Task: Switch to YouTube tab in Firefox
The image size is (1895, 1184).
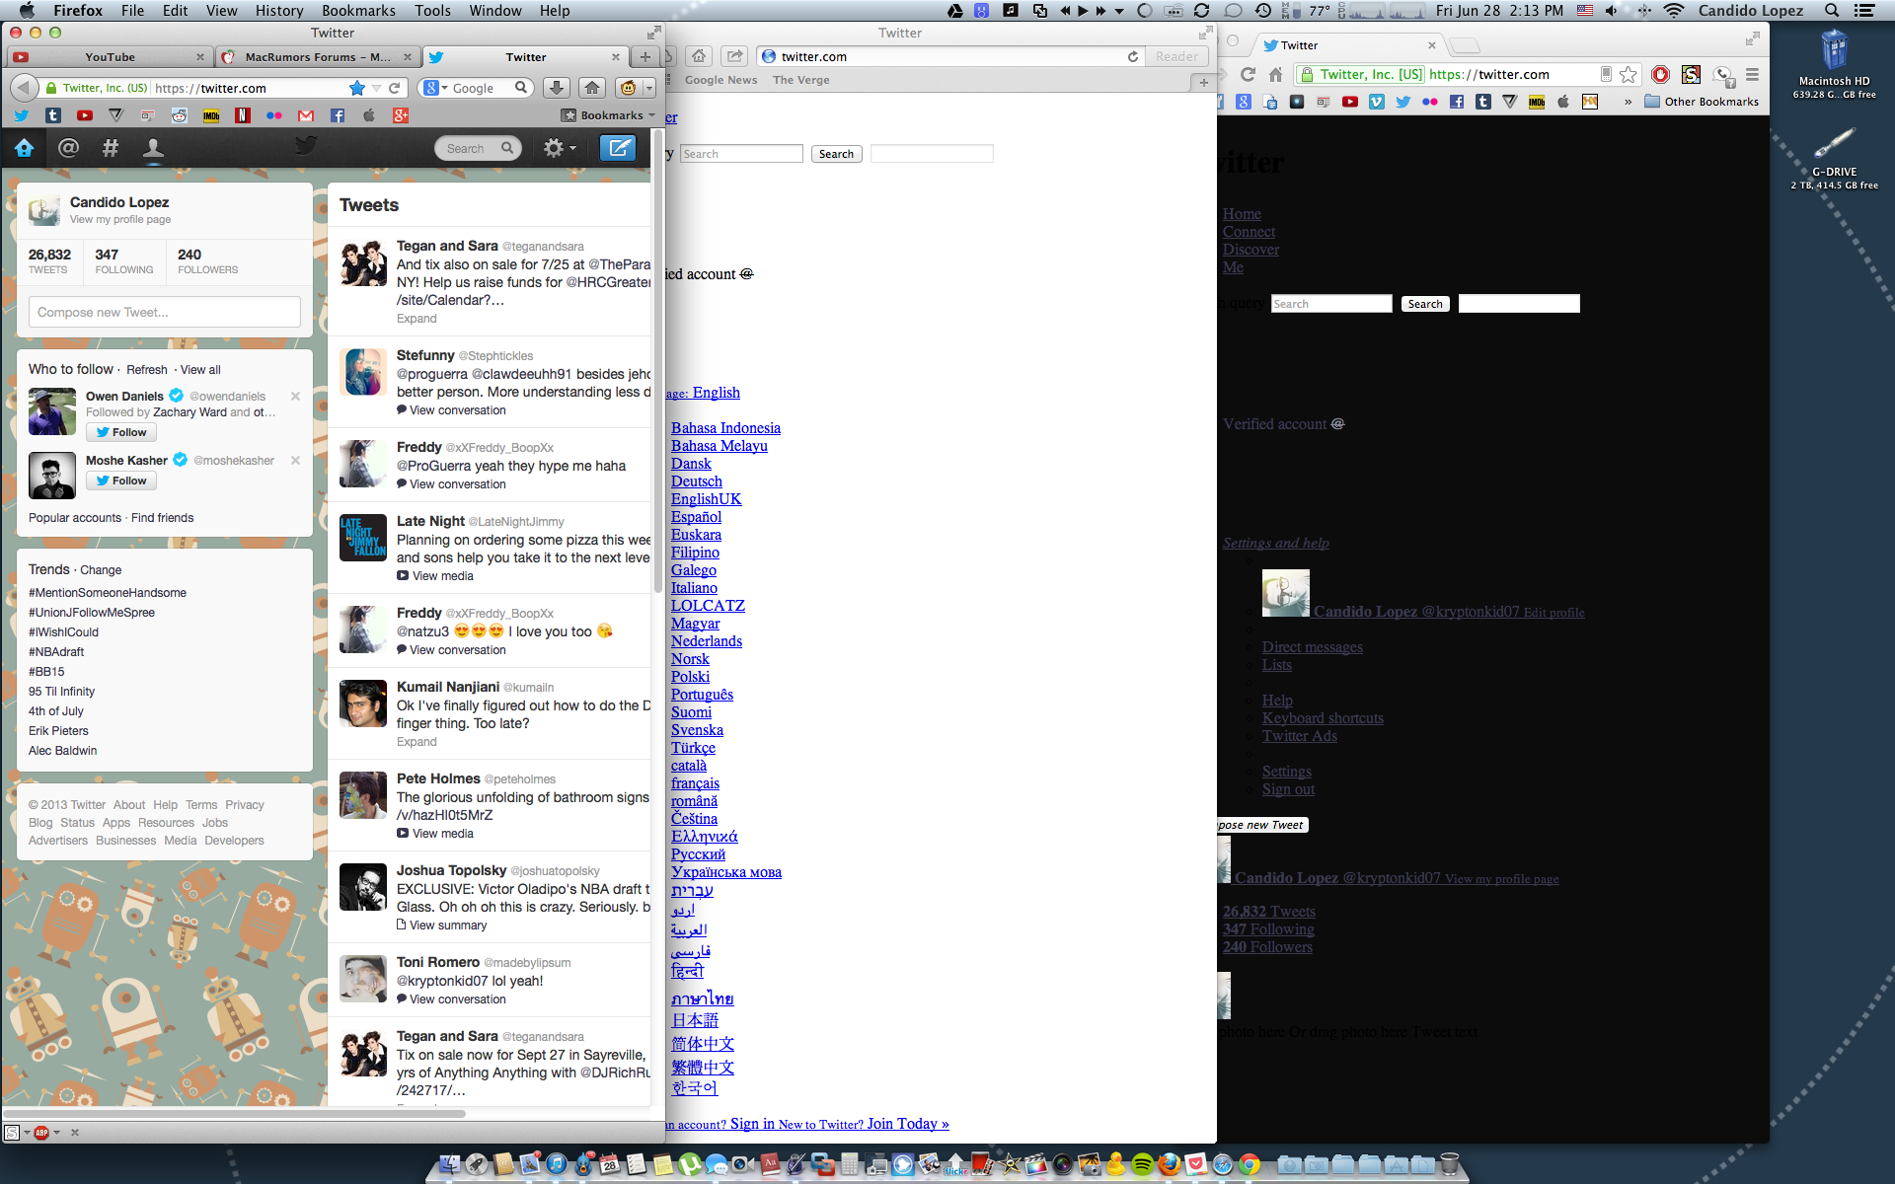Action: point(109,57)
